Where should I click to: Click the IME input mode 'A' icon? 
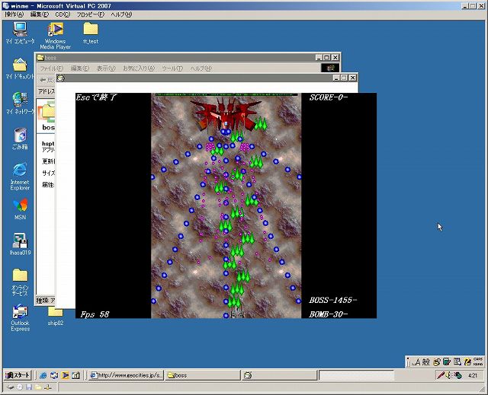tap(416, 362)
